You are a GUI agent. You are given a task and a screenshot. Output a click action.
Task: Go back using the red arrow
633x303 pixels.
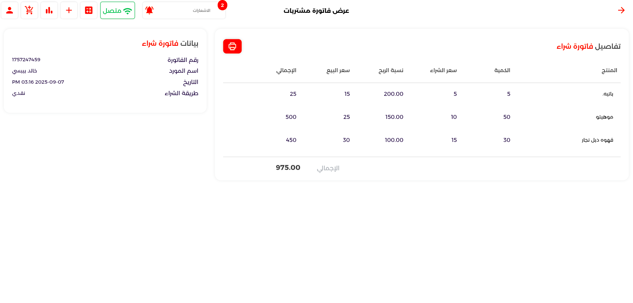tap(621, 10)
